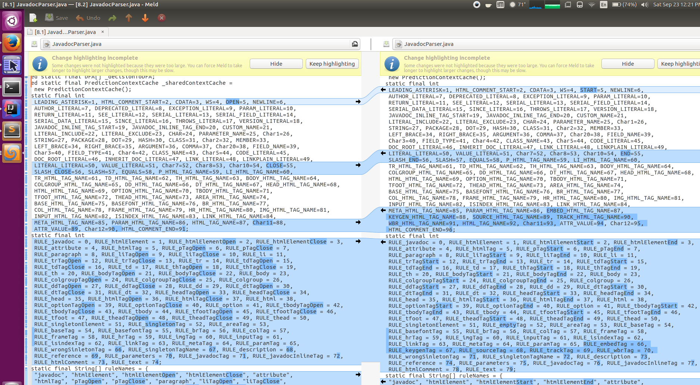Click RULE_wrongSinletonTag = 66 in left pane
This screenshot has width=700, height=385.
78,350
